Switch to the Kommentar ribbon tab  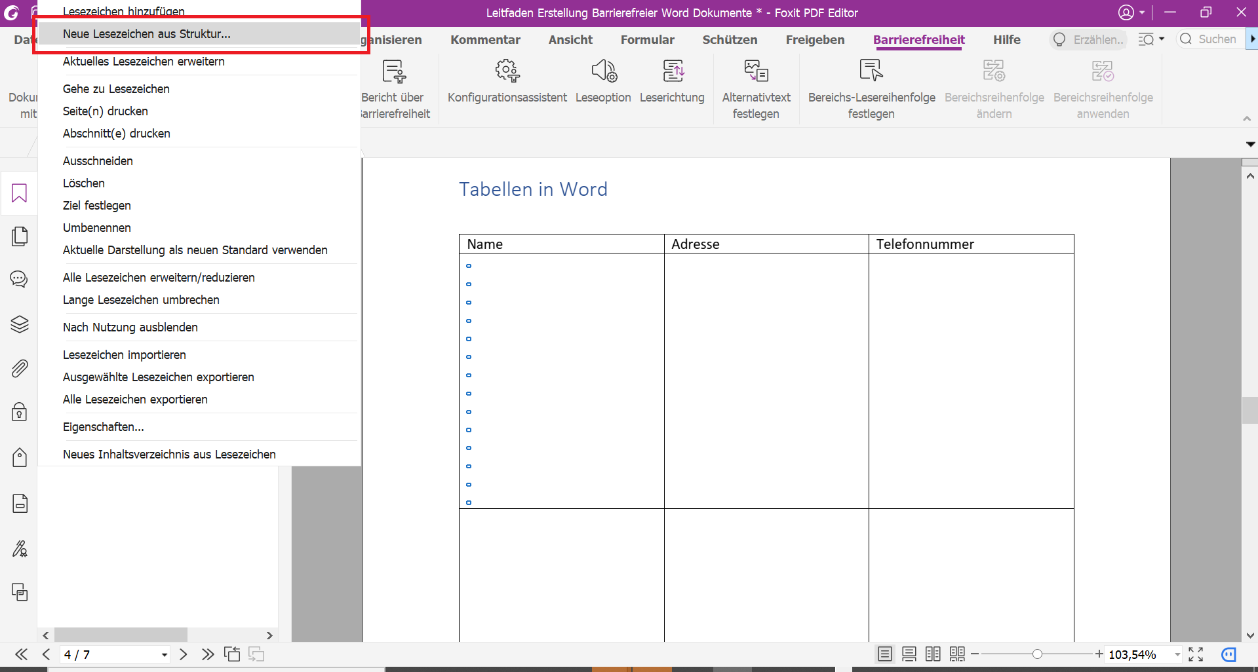point(485,40)
